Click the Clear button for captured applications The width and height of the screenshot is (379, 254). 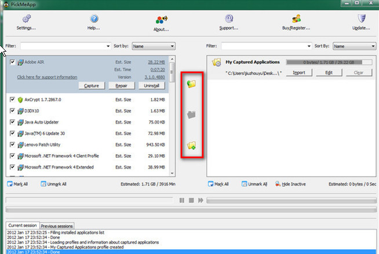tap(359, 72)
